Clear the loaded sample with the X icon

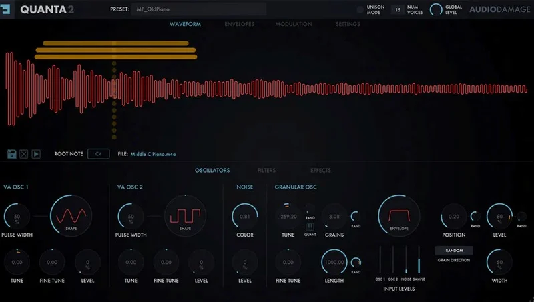[24, 154]
